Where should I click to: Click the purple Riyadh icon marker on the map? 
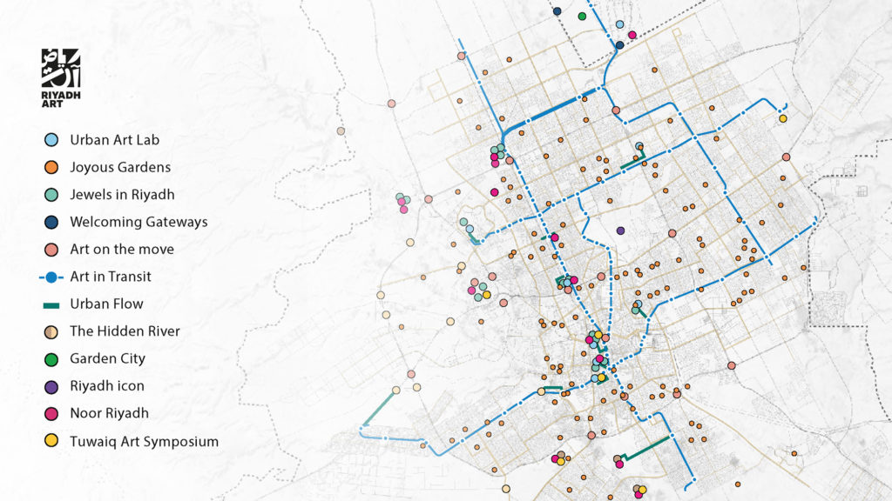pos(620,230)
